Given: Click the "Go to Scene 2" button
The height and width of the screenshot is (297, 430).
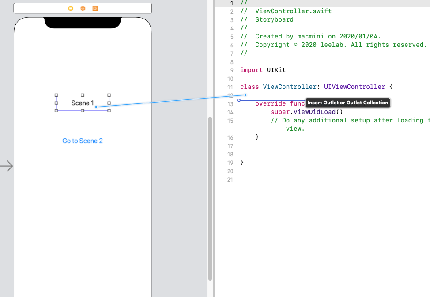Looking at the screenshot, I should click(83, 141).
